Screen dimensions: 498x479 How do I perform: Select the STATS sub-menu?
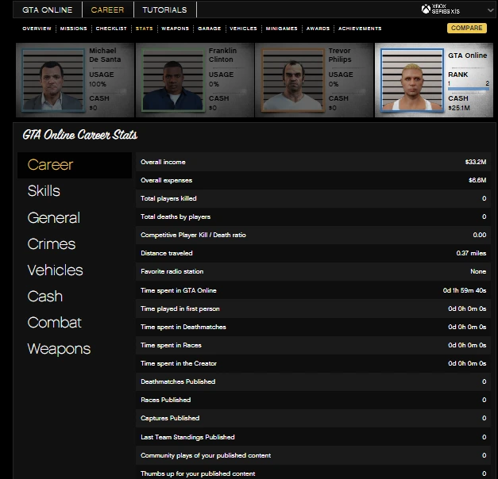pyautogui.click(x=145, y=29)
